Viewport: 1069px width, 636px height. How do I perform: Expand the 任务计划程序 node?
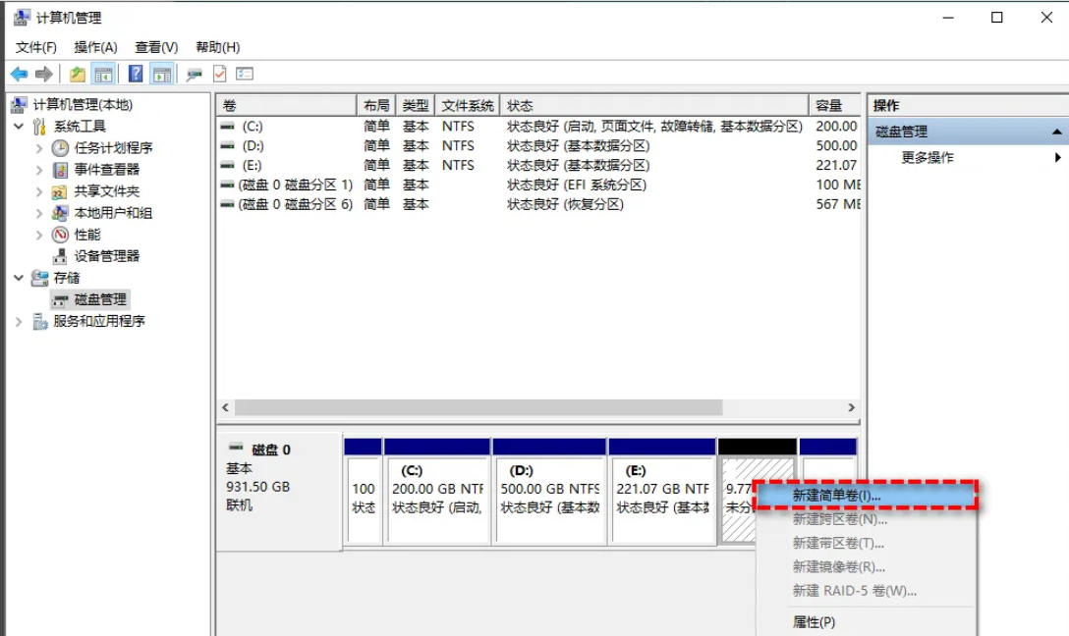39,148
